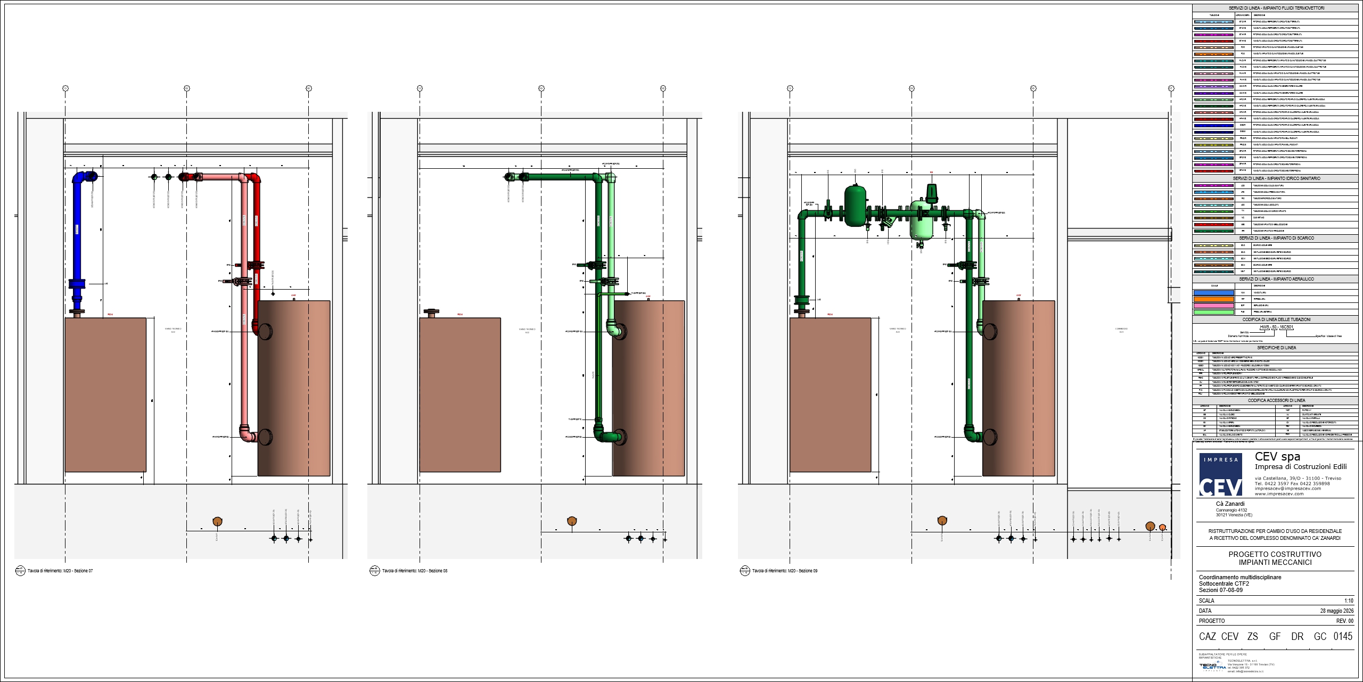
Task: Click the 'Specifiche di linea' header
Action: point(1275,348)
